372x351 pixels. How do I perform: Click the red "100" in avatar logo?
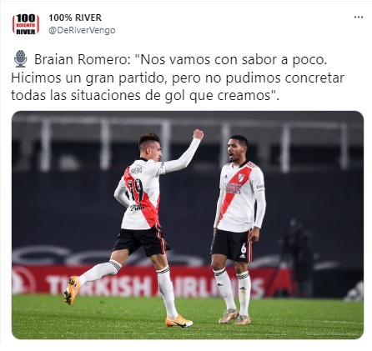pyautogui.click(x=26, y=18)
